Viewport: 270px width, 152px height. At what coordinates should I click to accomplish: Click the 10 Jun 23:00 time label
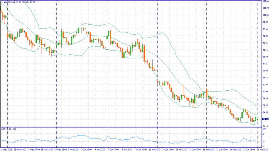[141, 150]
